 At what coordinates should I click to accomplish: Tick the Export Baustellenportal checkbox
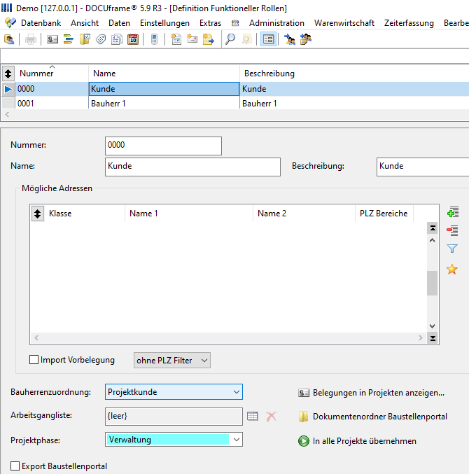point(15,466)
